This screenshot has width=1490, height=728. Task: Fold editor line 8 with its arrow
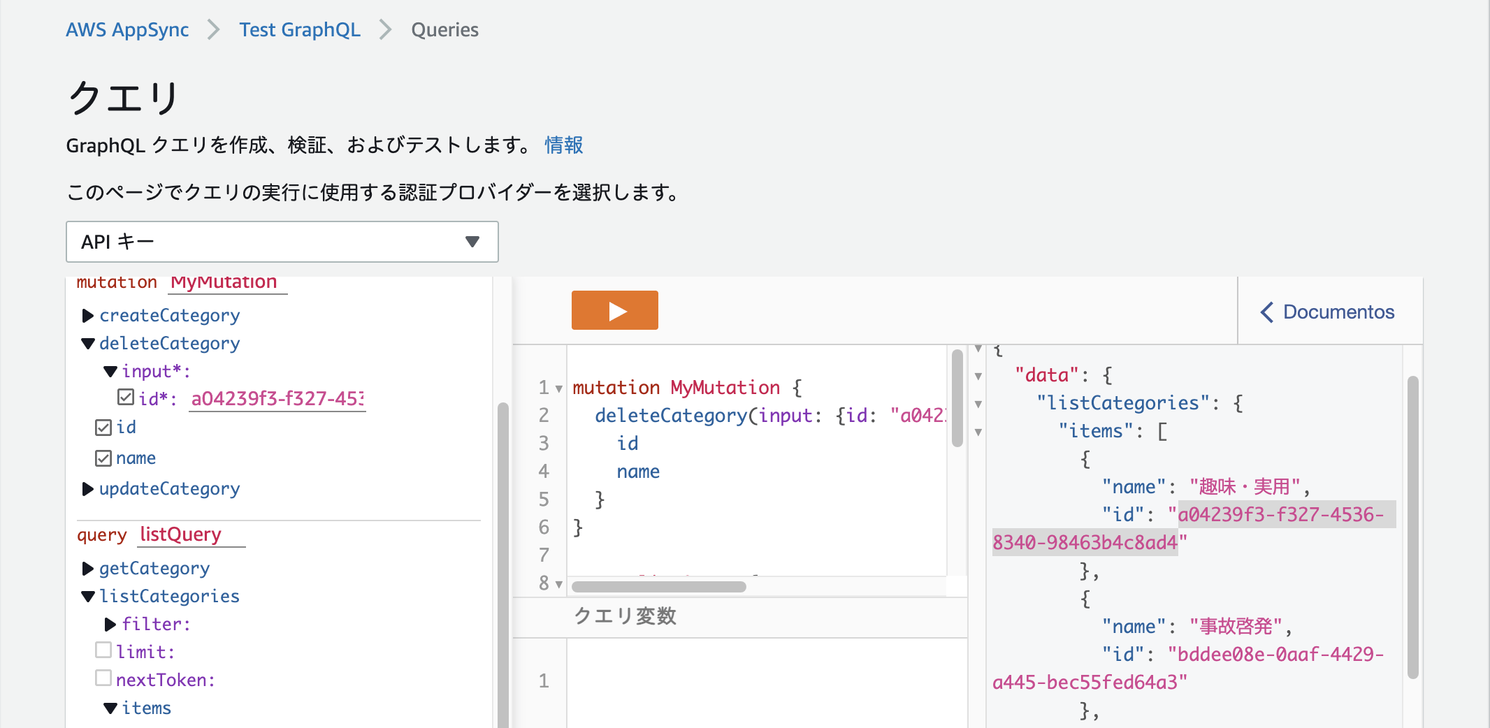[559, 584]
